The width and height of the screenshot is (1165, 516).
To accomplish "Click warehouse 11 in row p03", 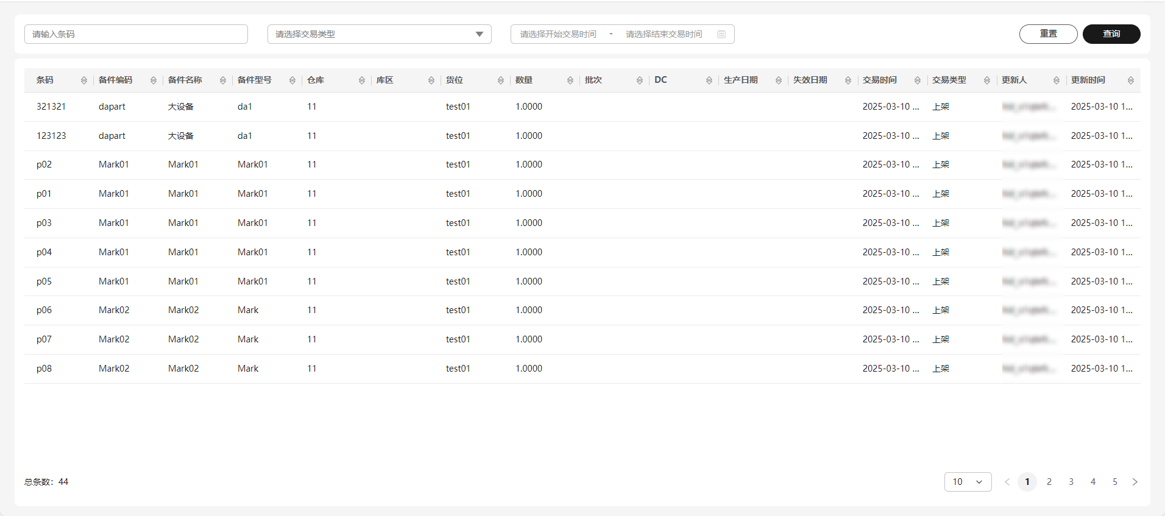I will [x=312, y=223].
